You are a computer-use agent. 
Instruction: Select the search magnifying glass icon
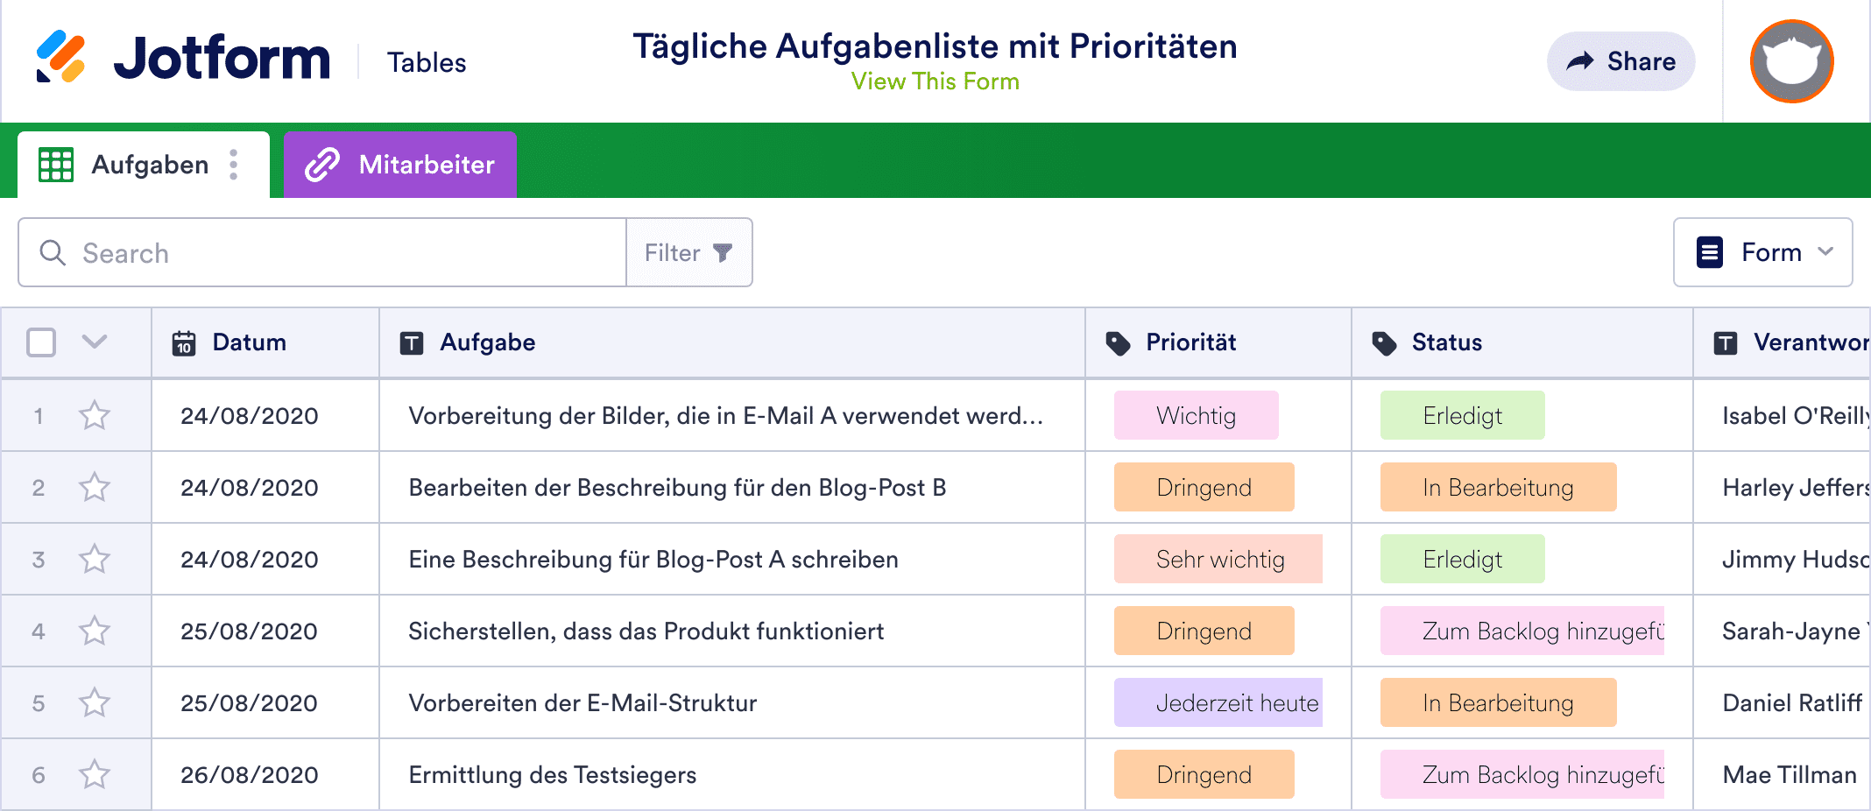53,252
